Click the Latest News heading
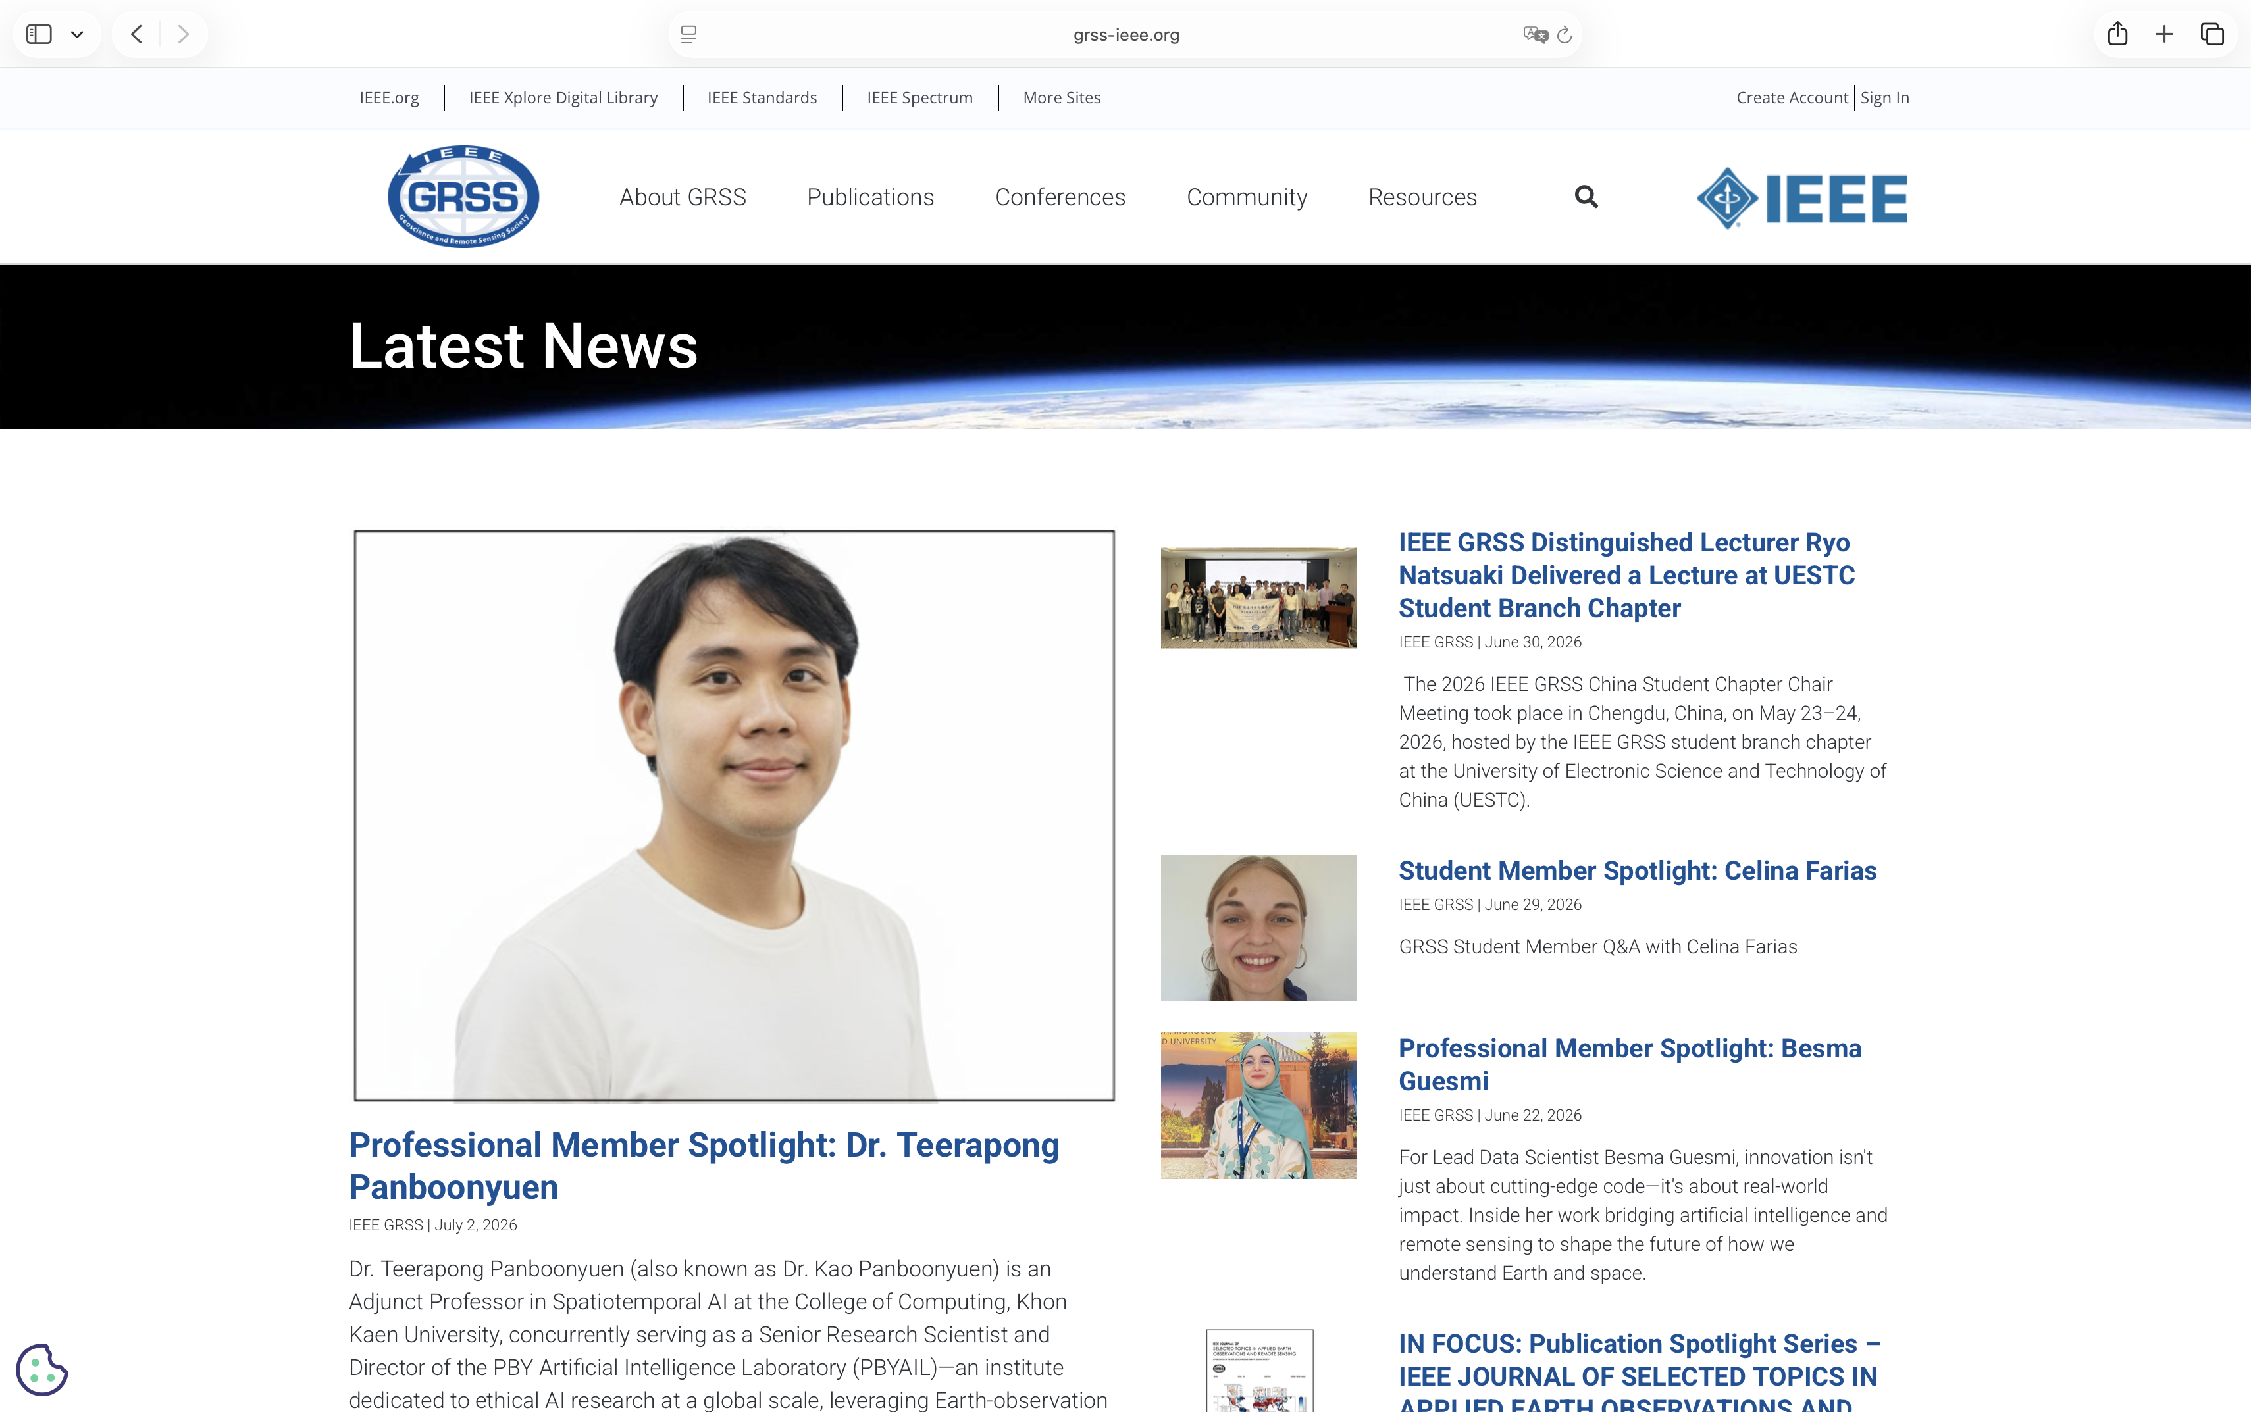This screenshot has height=1412, width=2251. coord(523,347)
